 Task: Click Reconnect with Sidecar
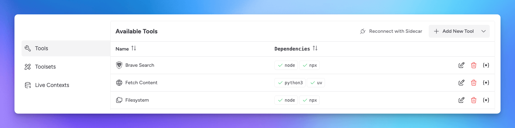(x=391, y=31)
